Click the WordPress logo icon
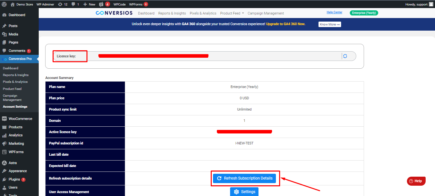435x196 pixels. [x=4, y=4]
